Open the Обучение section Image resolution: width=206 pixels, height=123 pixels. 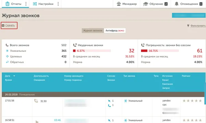coord(155,4)
